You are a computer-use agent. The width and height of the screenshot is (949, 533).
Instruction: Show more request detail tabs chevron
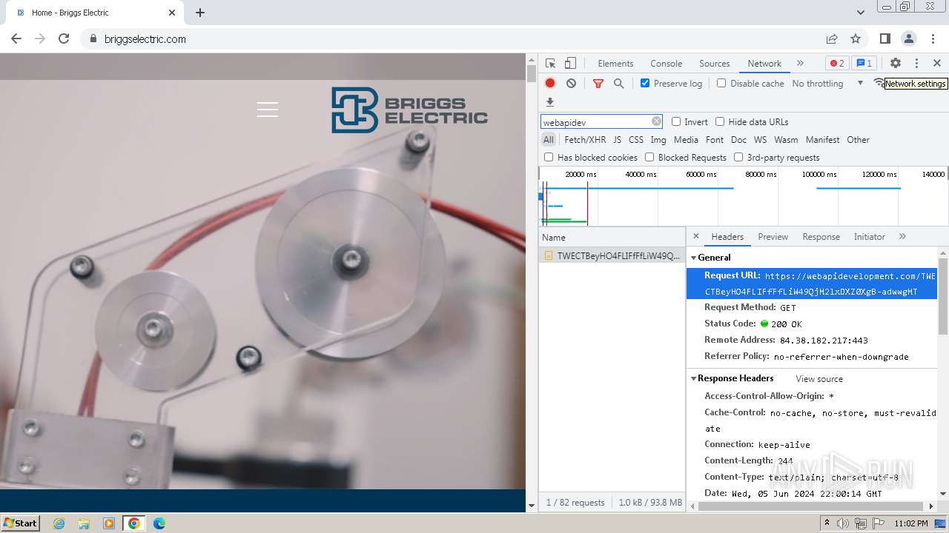(902, 236)
